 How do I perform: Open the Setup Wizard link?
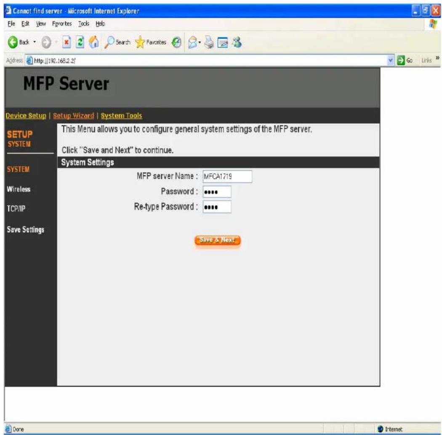coord(74,116)
